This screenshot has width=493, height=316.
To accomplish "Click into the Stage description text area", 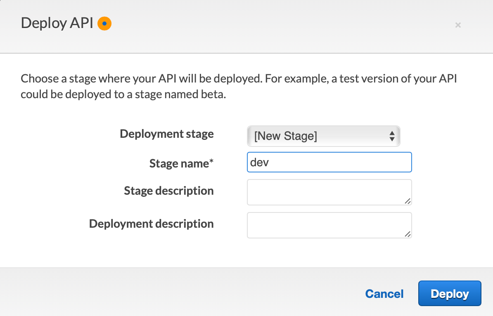I will tap(329, 192).
